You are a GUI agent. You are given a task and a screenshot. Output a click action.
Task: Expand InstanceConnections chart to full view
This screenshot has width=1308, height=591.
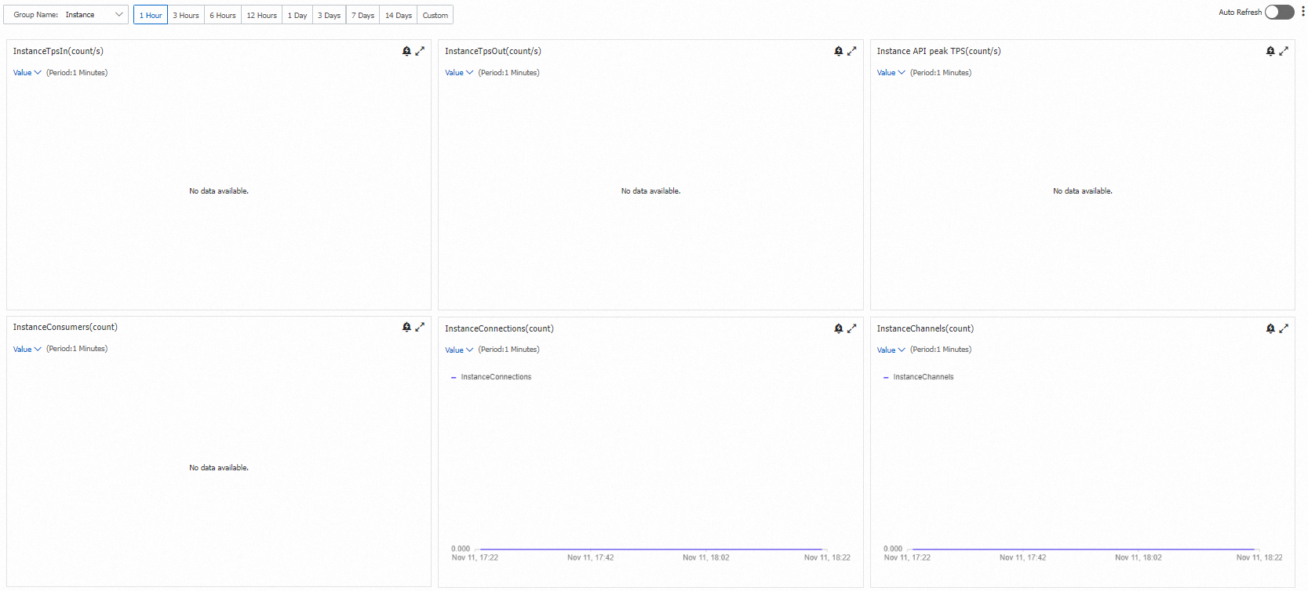[x=851, y=328]
